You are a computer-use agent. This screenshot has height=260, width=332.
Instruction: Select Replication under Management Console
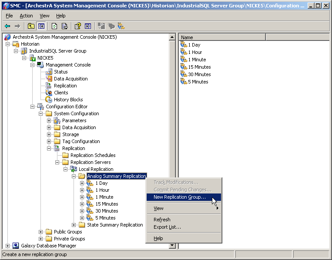pos(65,86)
